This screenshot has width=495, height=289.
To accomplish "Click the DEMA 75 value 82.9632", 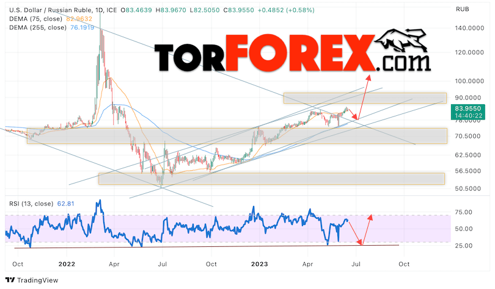I will click(x=79, y=19).
